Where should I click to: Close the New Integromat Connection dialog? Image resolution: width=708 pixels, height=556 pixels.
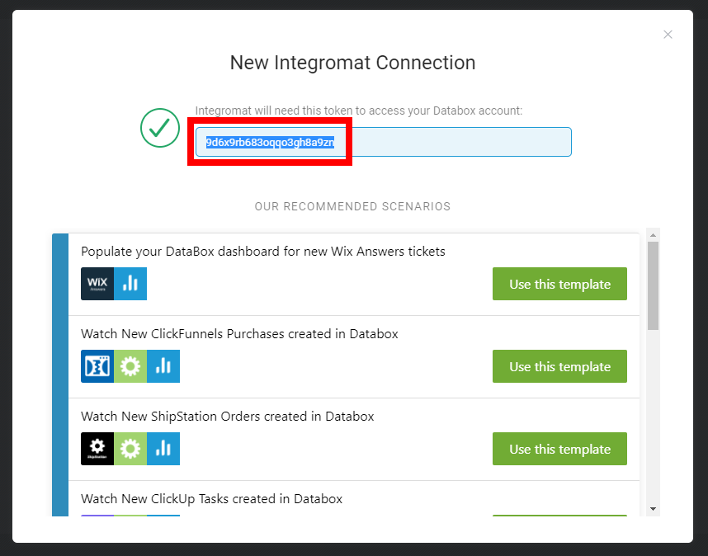668,35
